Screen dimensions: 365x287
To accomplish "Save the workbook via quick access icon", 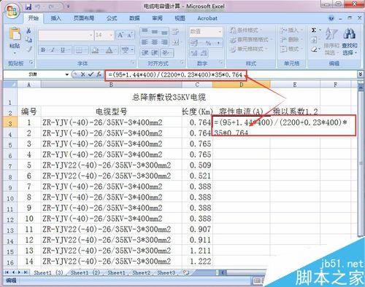I will click(28, 7).
